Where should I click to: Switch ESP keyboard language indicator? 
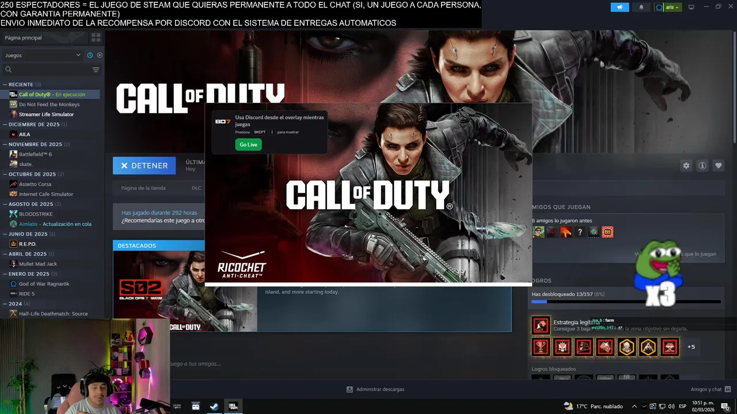point(683,406)
